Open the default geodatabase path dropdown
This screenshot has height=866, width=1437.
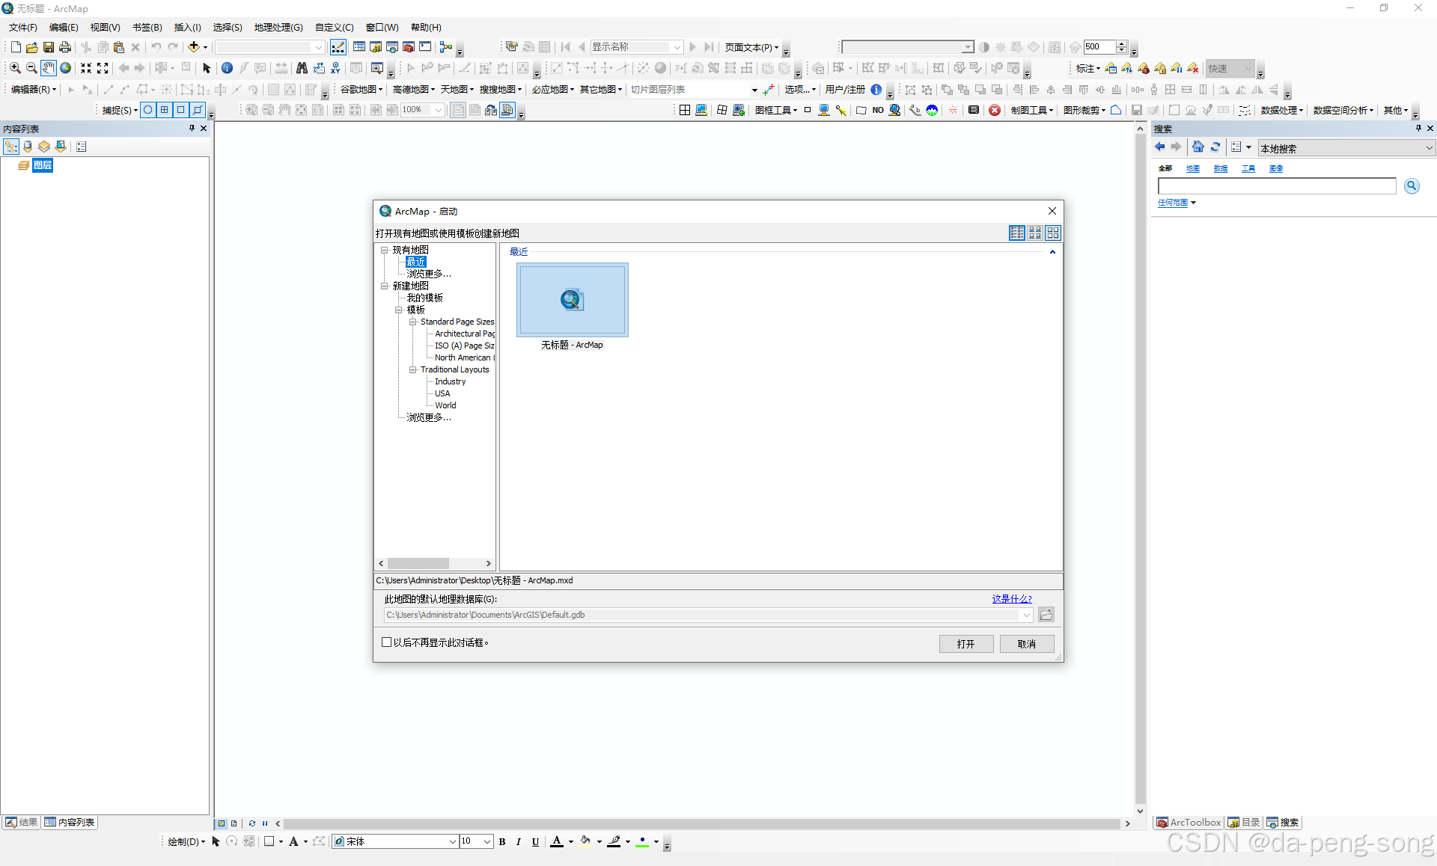pyautogui.click(x=1026, y=615)
